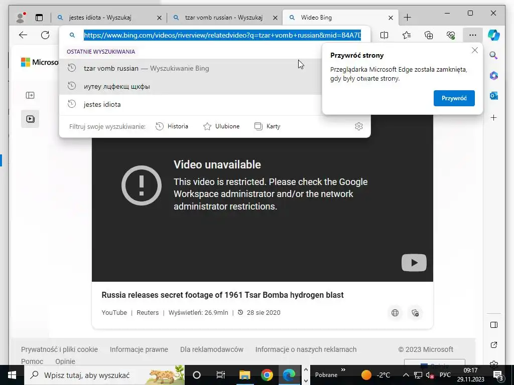
Task: Open 'Dla reklamodawców' footer link
Action: [x=212, y=349]
